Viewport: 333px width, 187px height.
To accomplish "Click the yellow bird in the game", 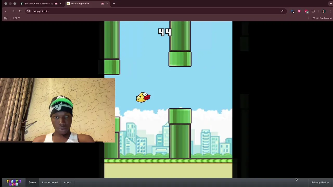I will (x=143, y=97).
